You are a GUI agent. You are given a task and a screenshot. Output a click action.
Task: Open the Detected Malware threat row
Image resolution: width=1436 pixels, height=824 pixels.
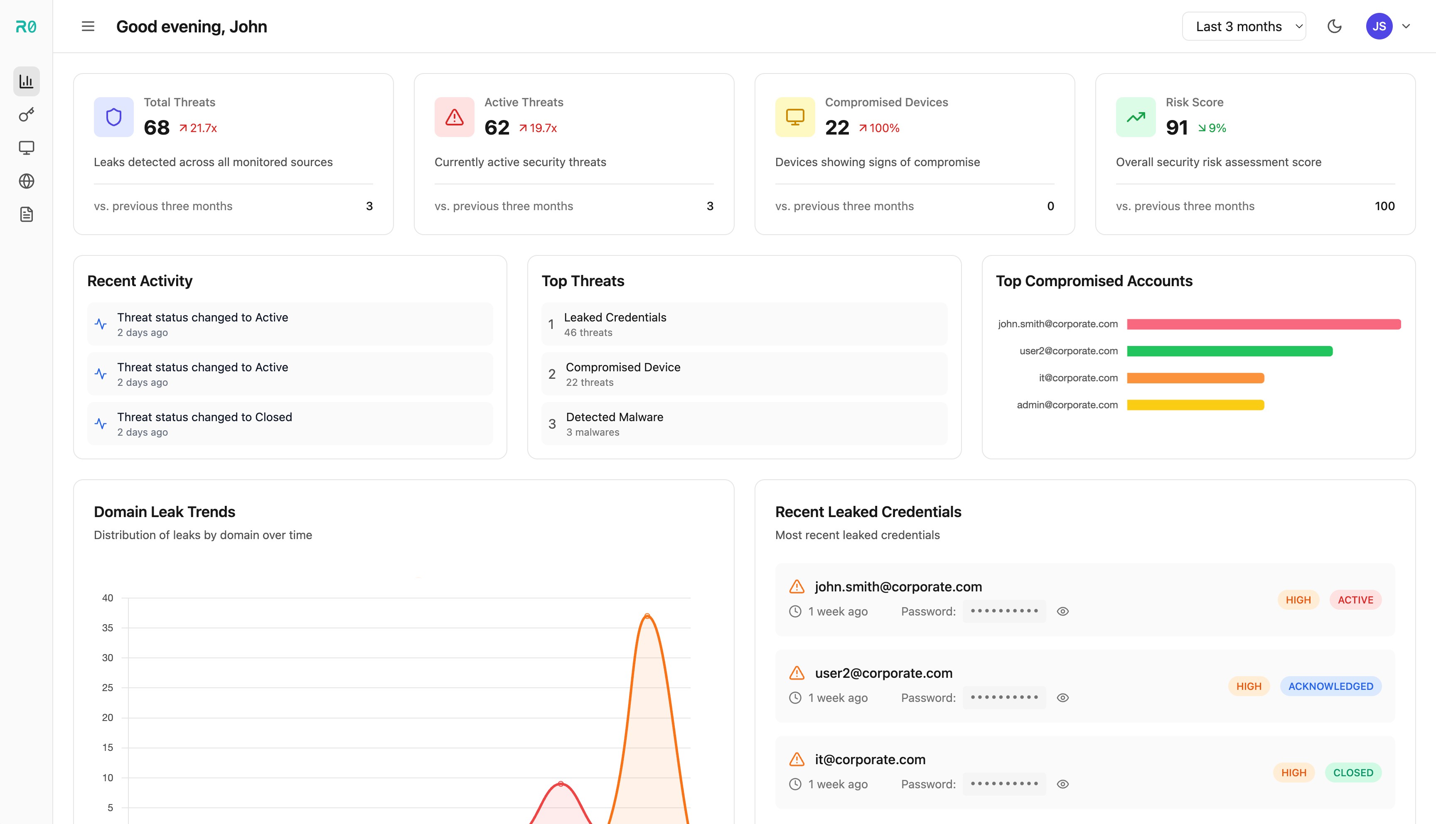[744, 424]
